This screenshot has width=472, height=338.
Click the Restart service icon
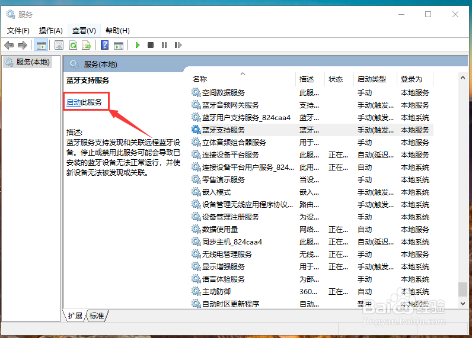(x=178, y=45)
